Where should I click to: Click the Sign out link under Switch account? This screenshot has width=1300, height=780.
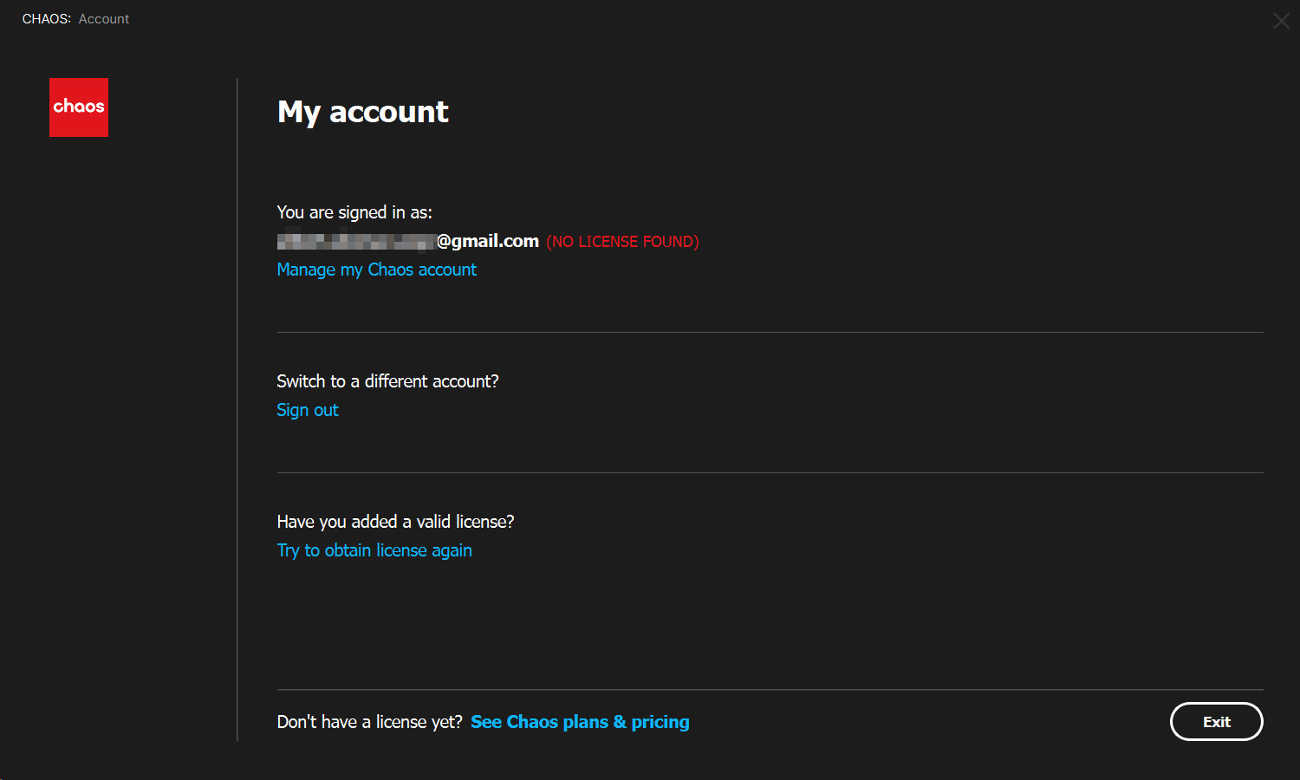click(x=307, y=409)
